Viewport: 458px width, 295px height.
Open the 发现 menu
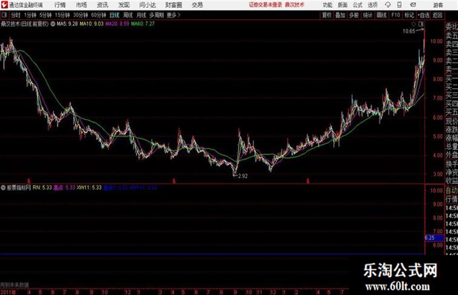(x=124, y=5)
